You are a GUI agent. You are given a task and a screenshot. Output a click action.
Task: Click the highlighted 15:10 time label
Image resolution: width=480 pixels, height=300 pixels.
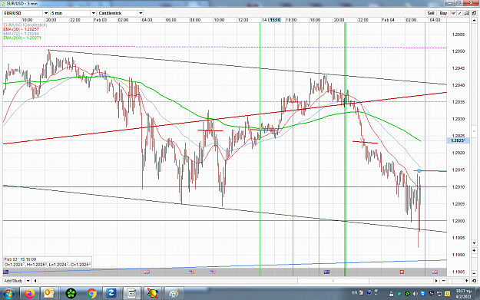275,20
